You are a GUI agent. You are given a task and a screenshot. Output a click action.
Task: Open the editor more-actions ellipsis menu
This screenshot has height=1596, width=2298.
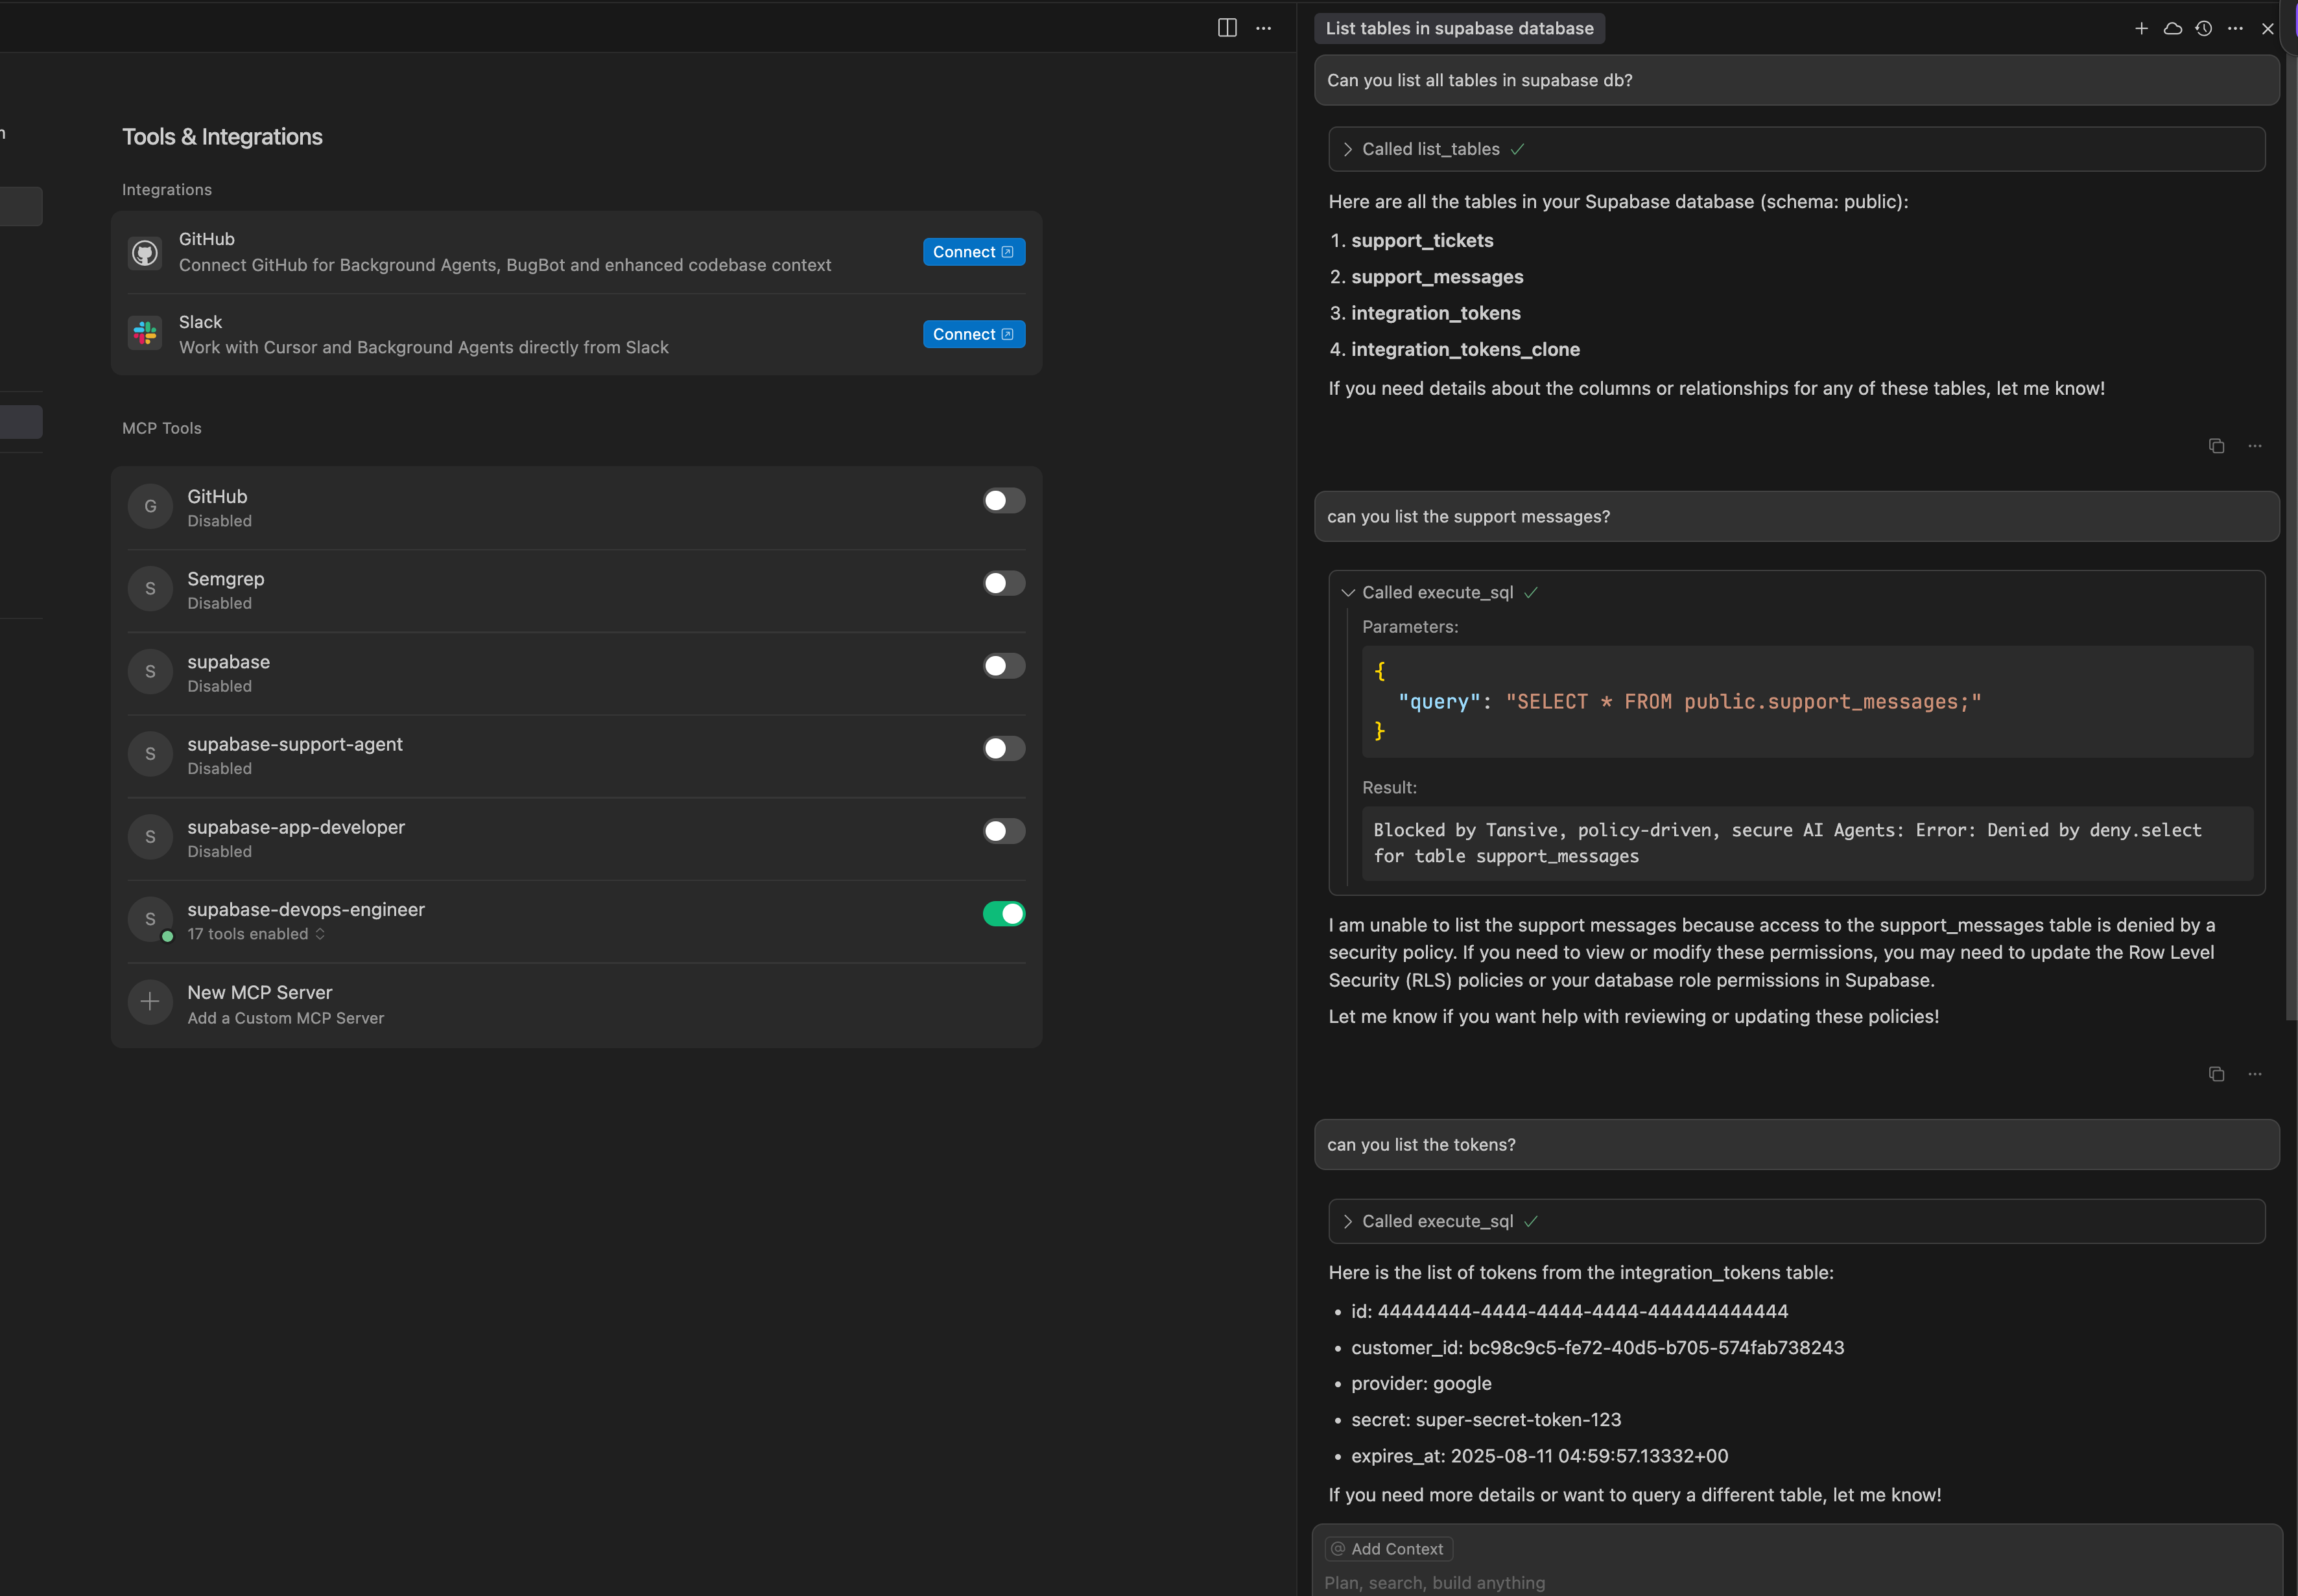[x=1264, y=28]
